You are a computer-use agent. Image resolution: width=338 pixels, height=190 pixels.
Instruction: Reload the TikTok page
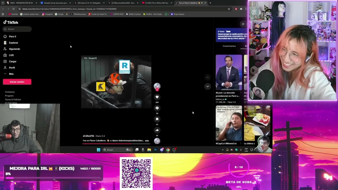pos(13,9)
